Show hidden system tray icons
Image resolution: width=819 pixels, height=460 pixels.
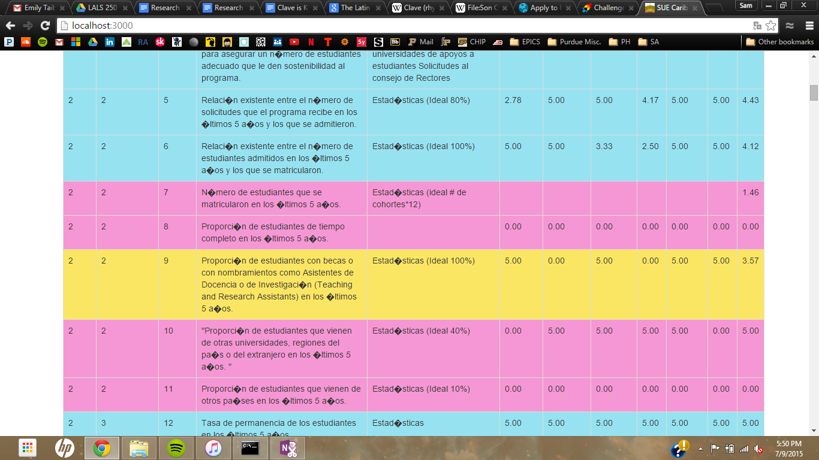click(x=700, y=449)
